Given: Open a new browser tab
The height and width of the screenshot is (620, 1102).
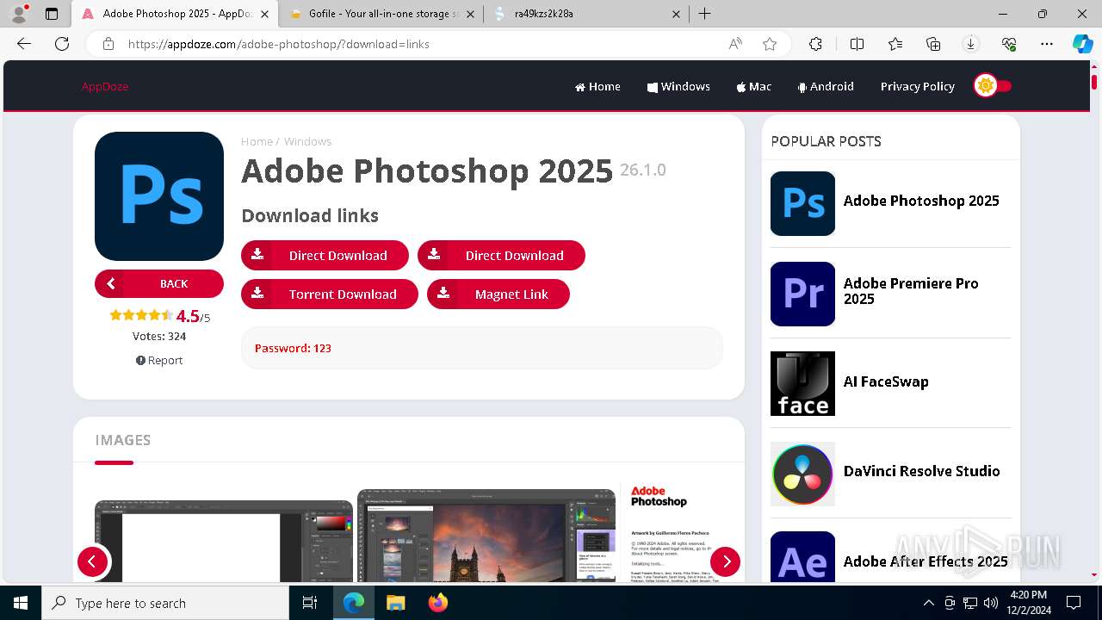Looking at the screenshot, I should [704, 14].
